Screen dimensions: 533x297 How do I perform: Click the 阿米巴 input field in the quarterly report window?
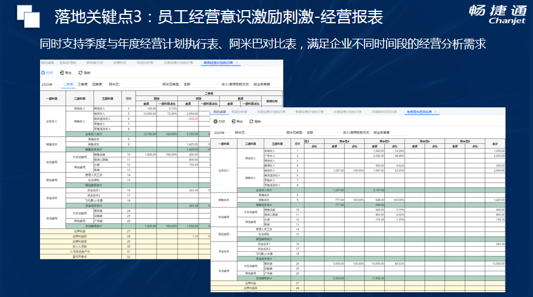click(x=141, y=84)
